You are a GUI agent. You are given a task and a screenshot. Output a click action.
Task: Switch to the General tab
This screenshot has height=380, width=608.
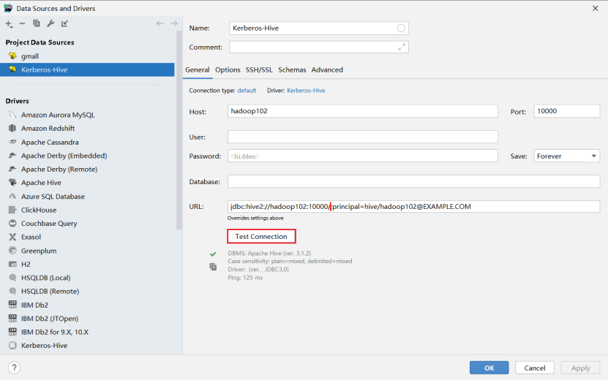click(x=198, y=69)
